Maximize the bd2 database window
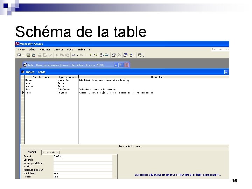The width and height of the screenshot is (252, 189). pos(121,65)
